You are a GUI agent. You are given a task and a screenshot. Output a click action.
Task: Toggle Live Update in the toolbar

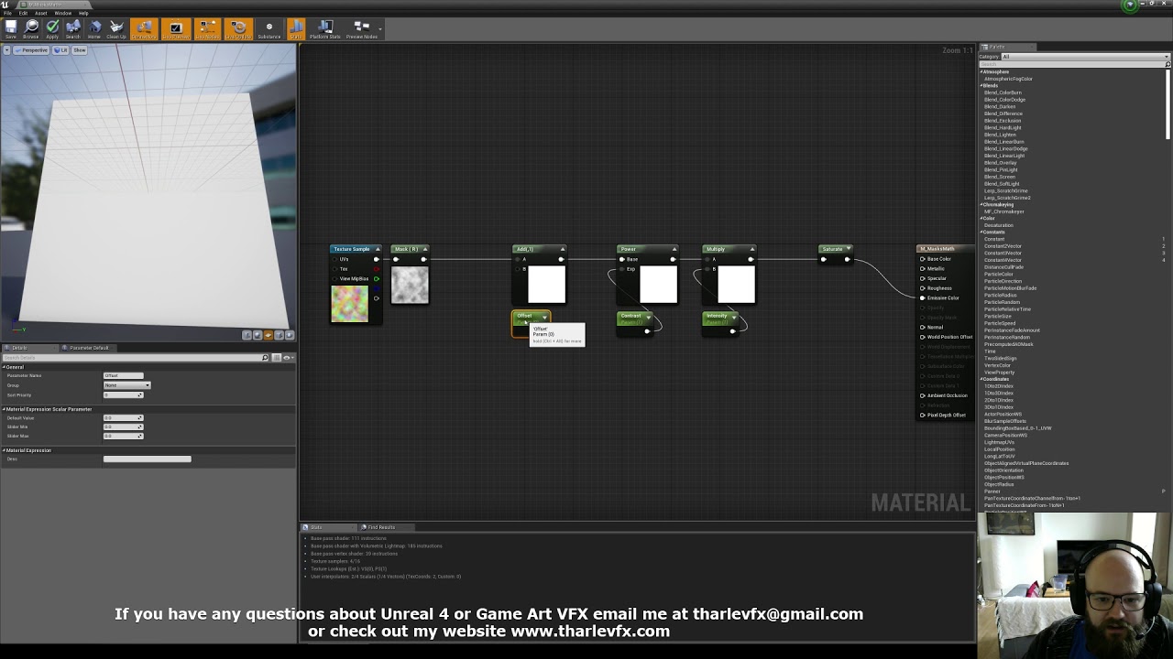(x=238, y=29)
